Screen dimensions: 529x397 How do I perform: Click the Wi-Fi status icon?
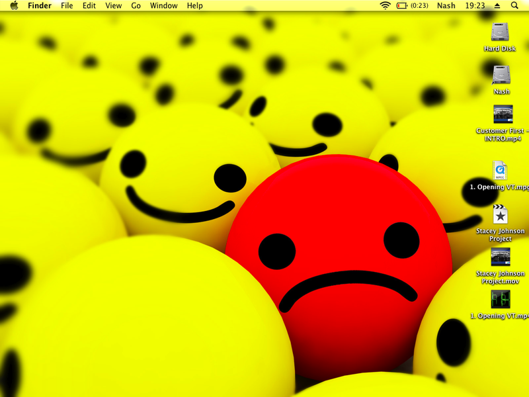coord(385,5)
